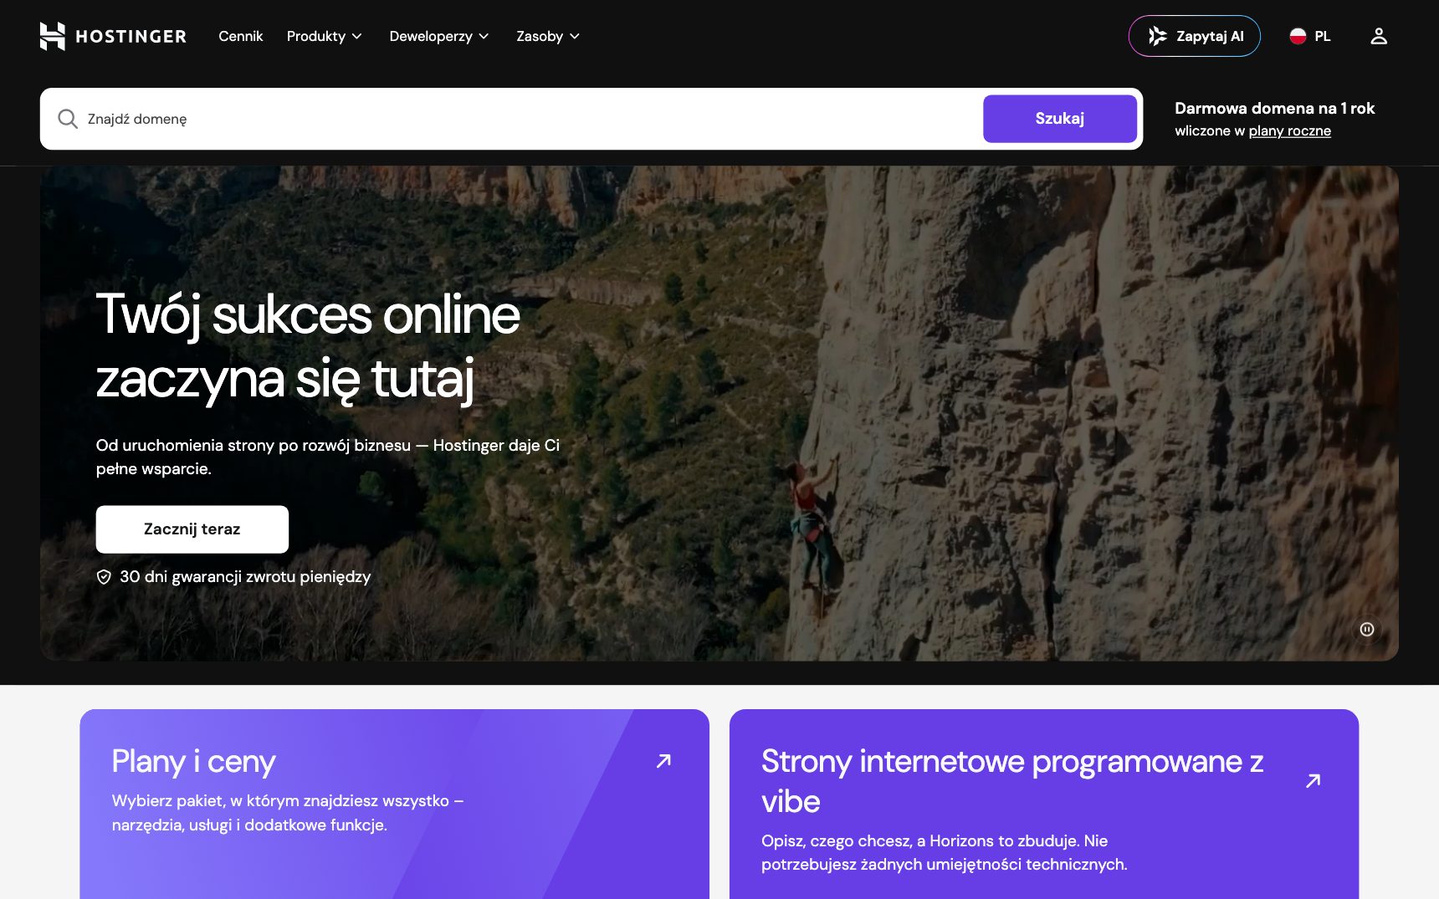1439x899 pixels.
Task: Expand the Zasoby dropdown menu
Action: coord(548,36)
